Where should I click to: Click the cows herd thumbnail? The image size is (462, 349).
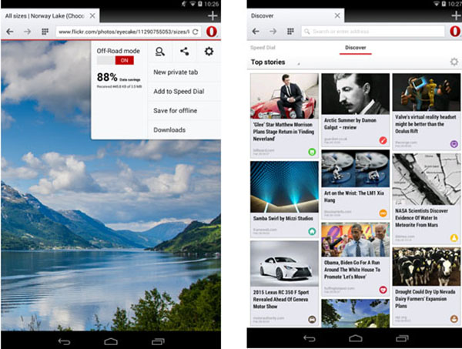click(x=427, y=267)
